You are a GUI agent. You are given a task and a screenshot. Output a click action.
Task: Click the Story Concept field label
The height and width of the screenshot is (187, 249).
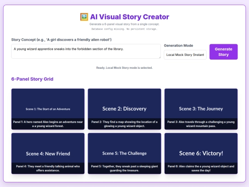point(61,40)
